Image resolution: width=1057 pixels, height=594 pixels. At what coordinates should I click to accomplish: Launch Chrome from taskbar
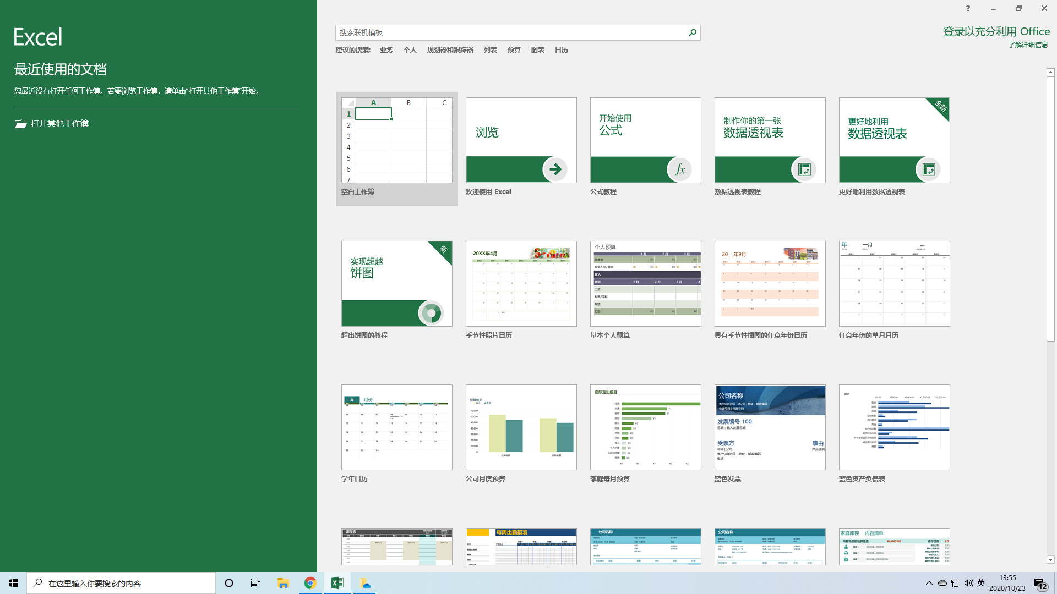[x=310, y=583]
